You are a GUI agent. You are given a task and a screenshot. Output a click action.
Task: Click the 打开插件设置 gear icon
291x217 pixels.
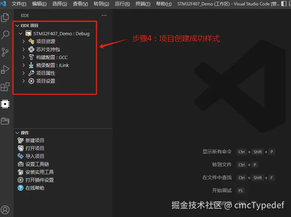pyautogui.click(x=21, y=180)
